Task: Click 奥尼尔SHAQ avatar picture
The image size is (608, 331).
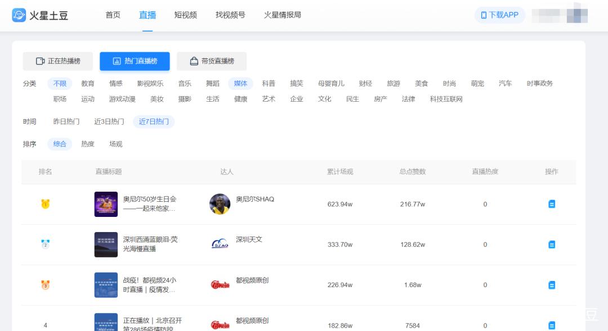Action: click(x=220, y=204)
